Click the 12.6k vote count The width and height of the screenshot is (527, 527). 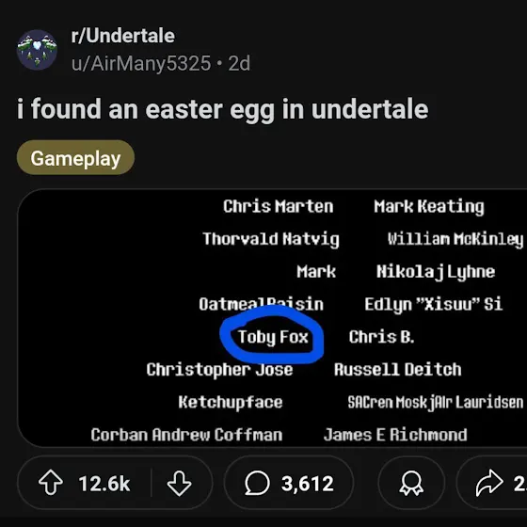coord(104,484)
